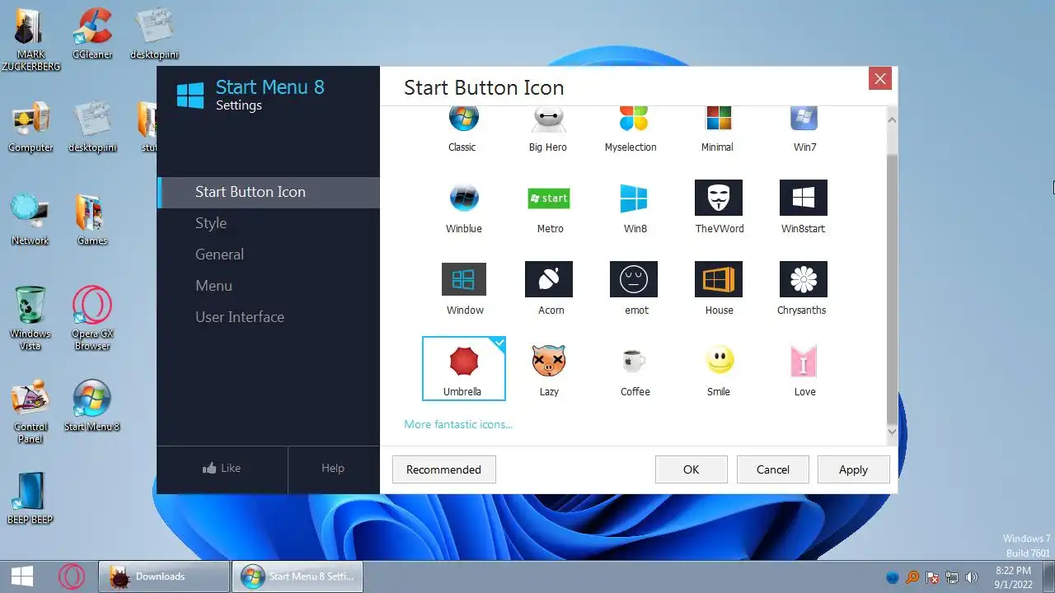Click the Recommended button

[443, 469]
